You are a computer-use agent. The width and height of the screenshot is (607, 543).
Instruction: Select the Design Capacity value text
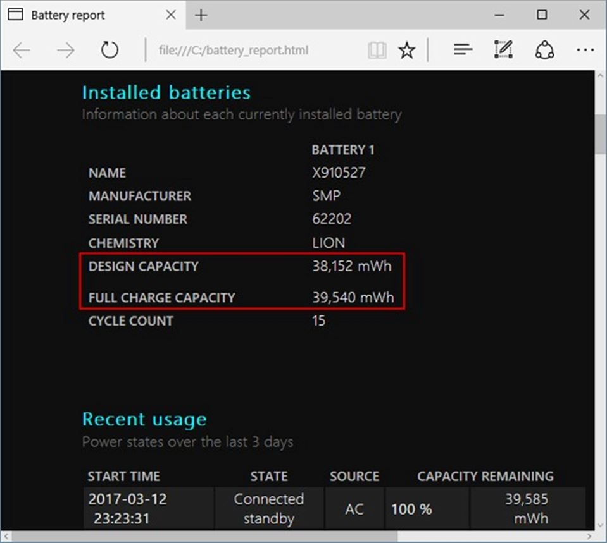pos(351,266)
